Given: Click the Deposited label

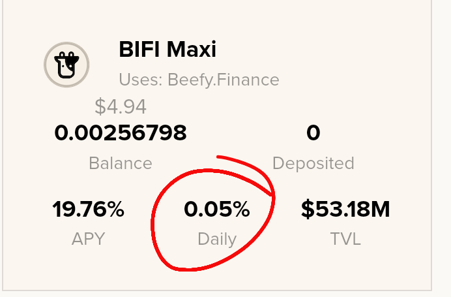Looking at the screenshot, I should click(x=313, y=164).
